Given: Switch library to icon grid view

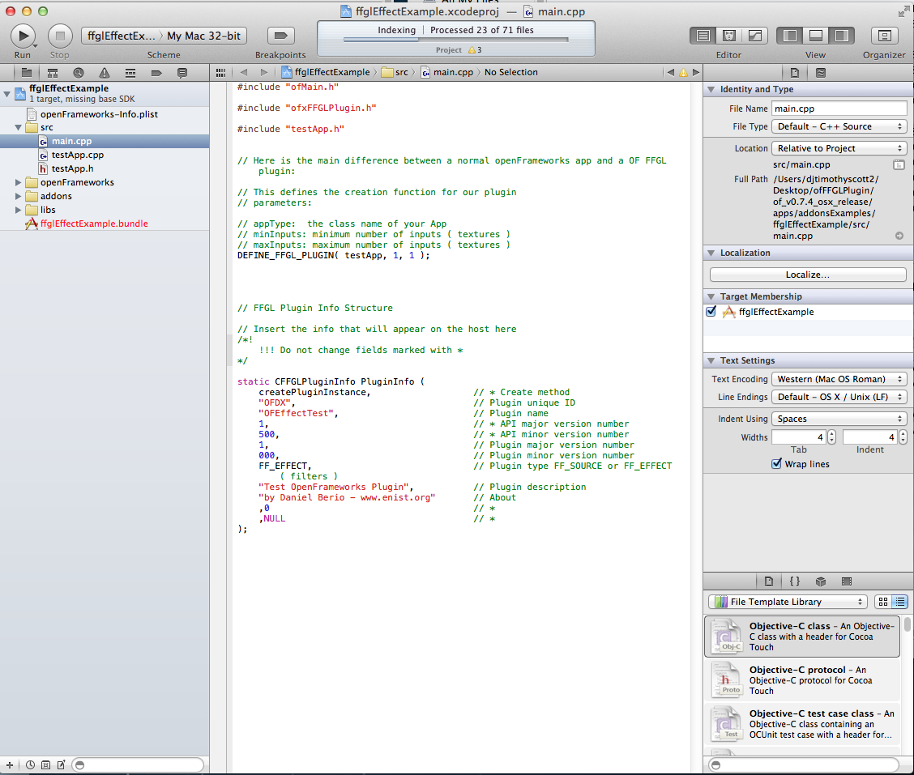Looking at the screenshot, I should tap(883, 602).
